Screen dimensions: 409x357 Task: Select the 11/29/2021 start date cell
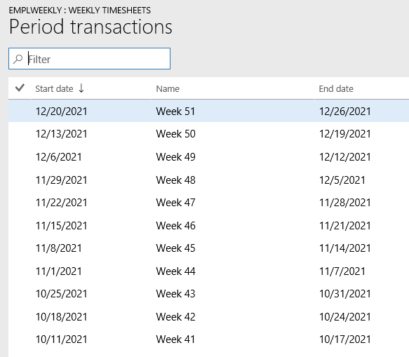click(x=61, y=180)
